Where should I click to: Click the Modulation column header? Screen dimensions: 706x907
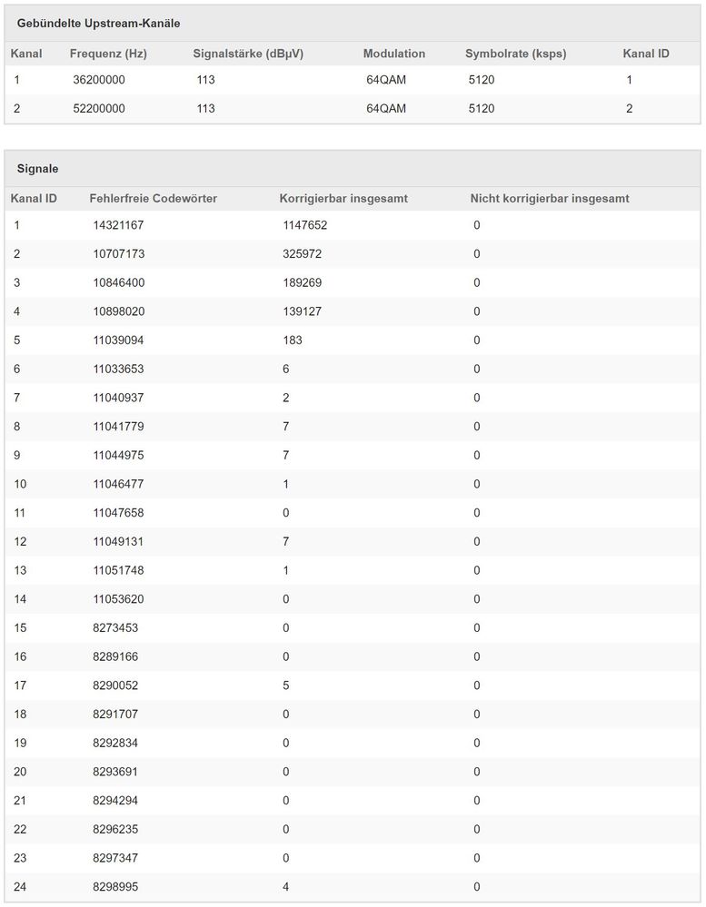[393, 54]
